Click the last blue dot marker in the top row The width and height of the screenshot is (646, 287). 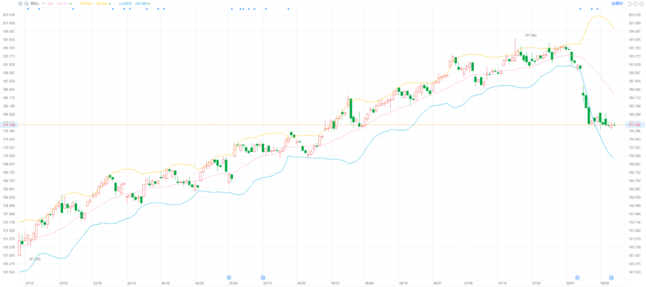pyautogui.click(x=597, y=9)
